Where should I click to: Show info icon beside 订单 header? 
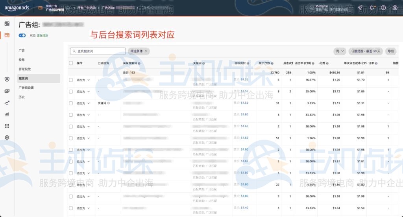[x=376, y=63]
